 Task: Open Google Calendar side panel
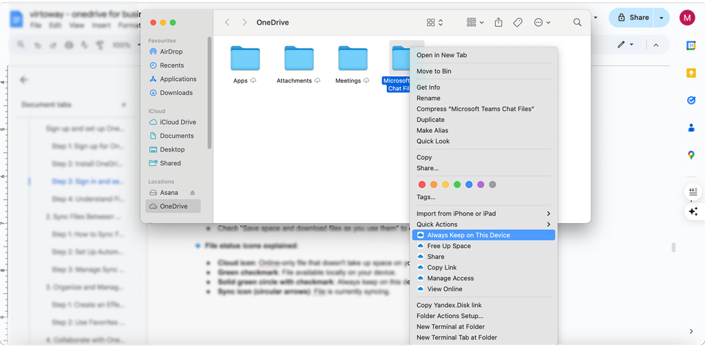tap(691, 46)
